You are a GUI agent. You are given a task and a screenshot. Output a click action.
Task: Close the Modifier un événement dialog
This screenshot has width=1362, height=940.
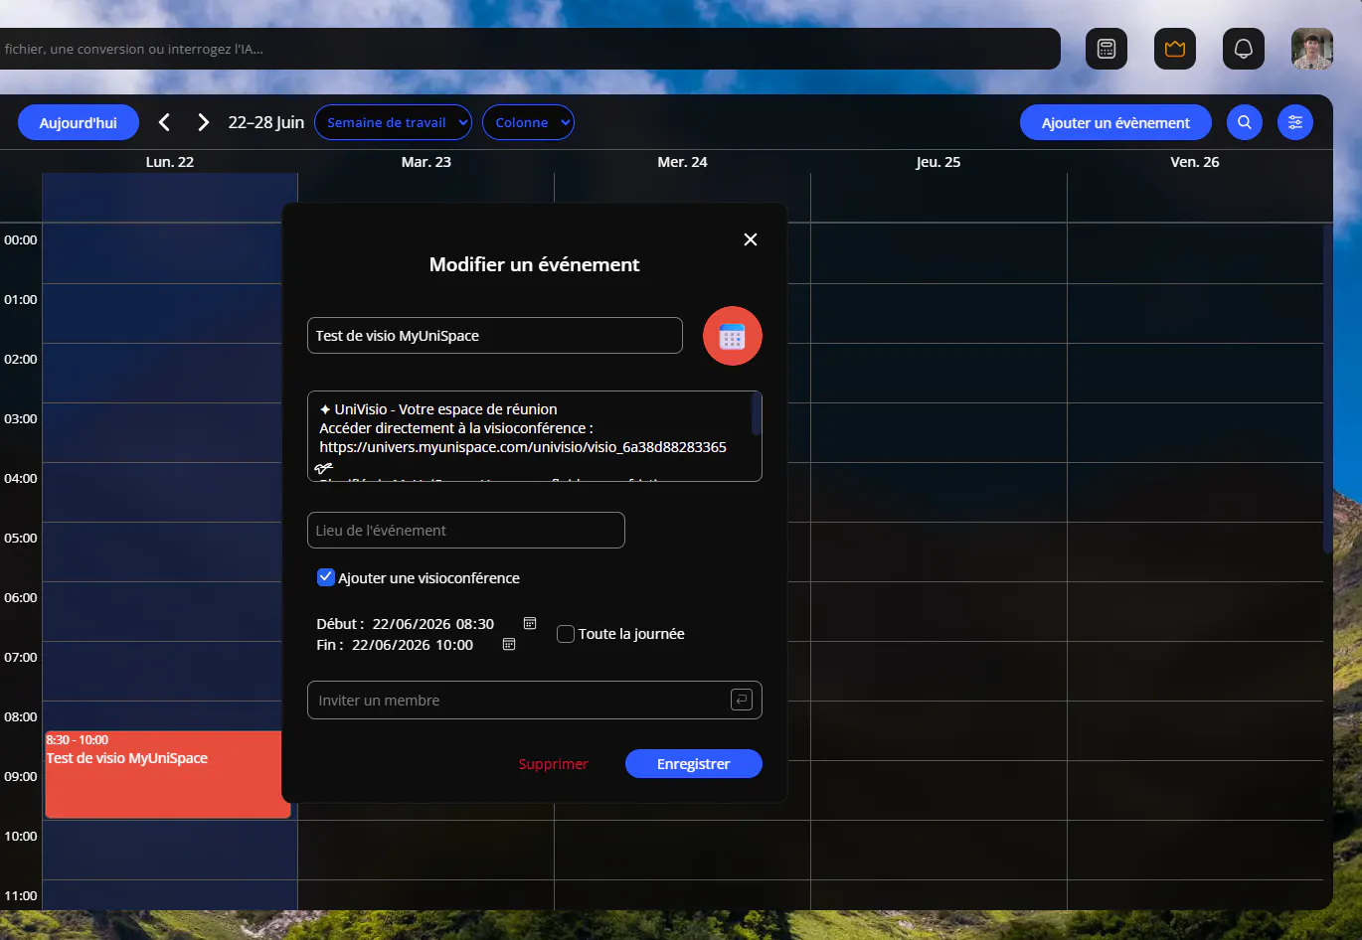(x=751, y=239)
